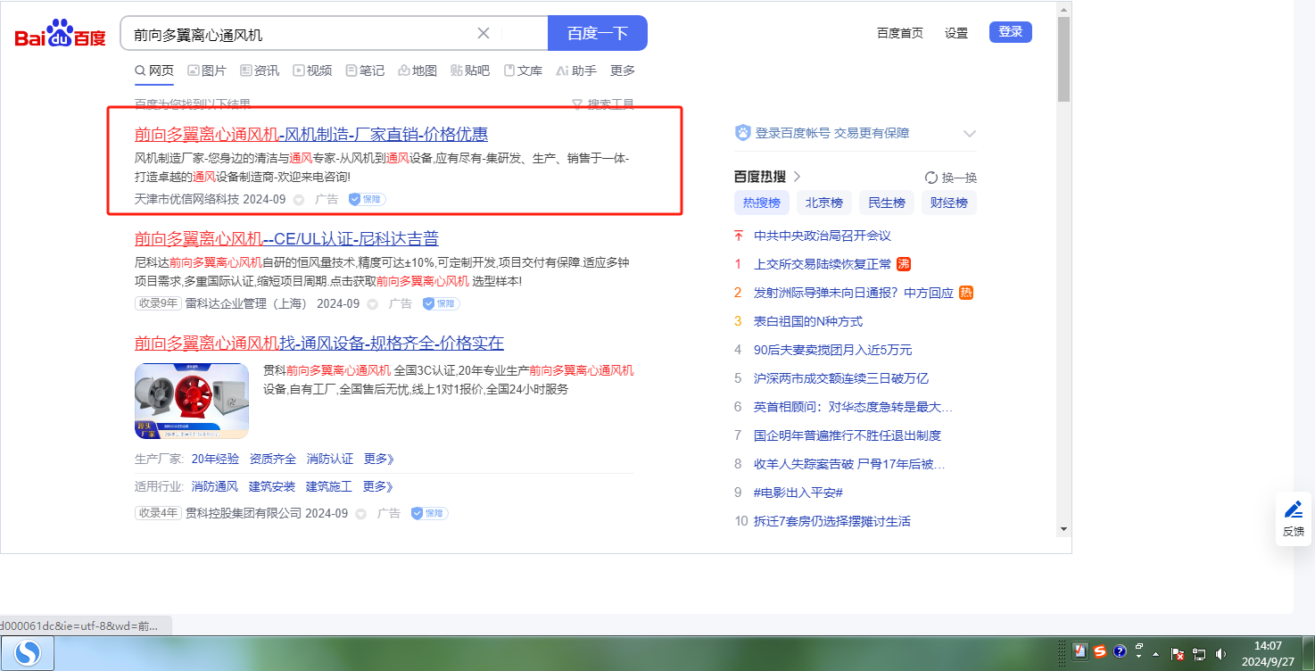Clear the search box with the X icon
Viewport: 1315px width, 671px height.
point(484,34)
